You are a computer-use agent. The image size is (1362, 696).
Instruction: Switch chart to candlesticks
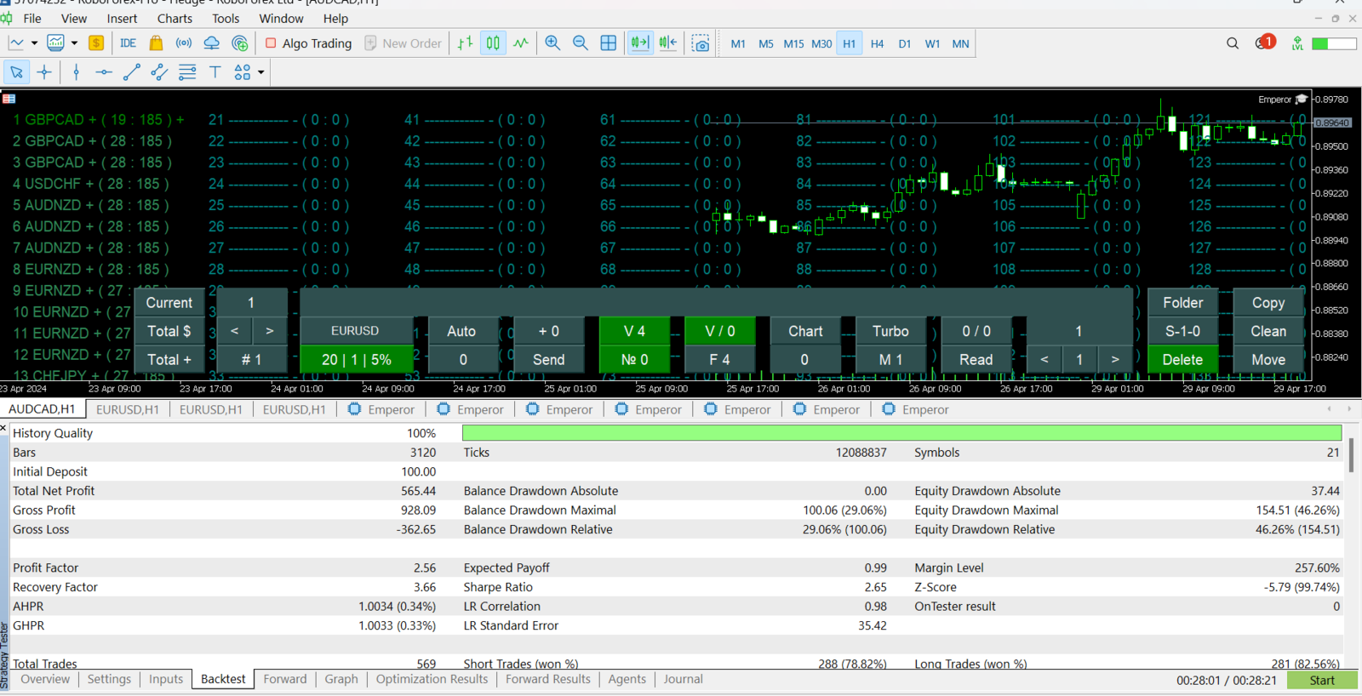(x=493, y=43)
